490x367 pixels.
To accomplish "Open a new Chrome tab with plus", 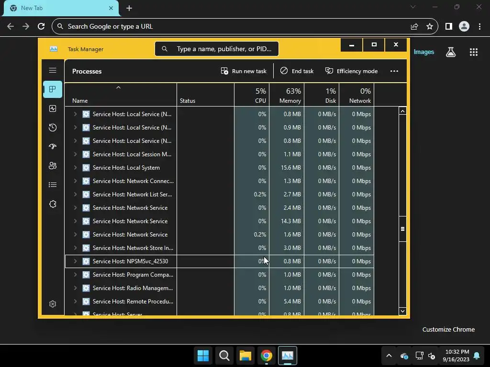I will [x=129, y=8].
